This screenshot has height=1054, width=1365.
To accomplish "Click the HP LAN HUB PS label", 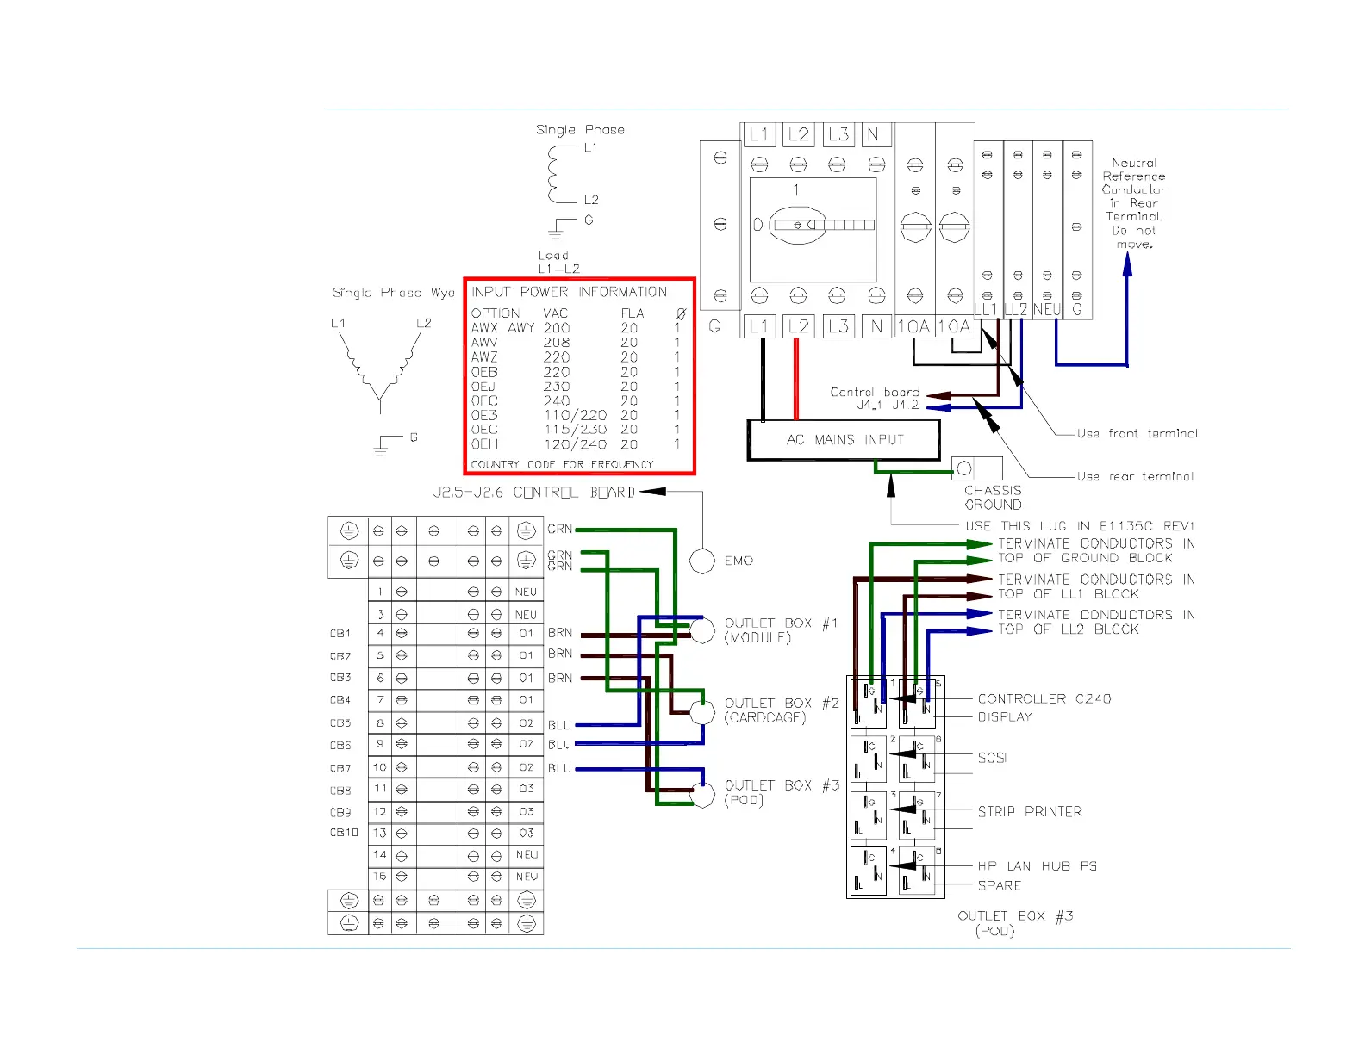I will [x=1038, y=866].
